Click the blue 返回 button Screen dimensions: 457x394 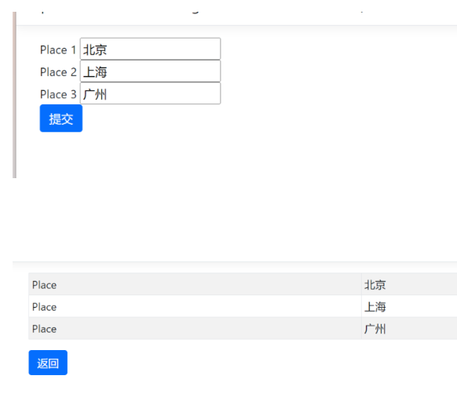pos(48,363)
